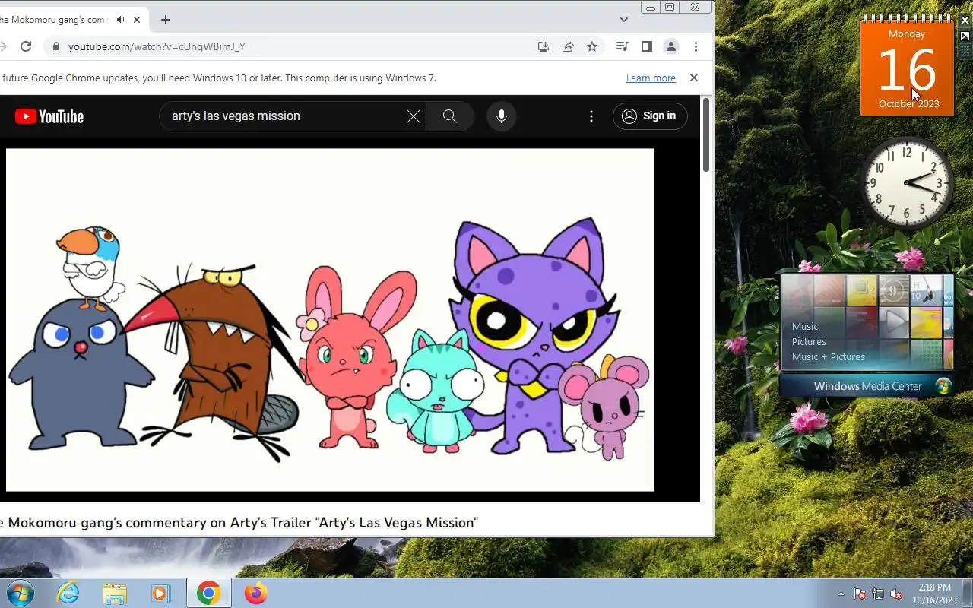This screenshot has width=973, height=608.
Task: Click the install/download page icon in the address bar
Action: 543,46
